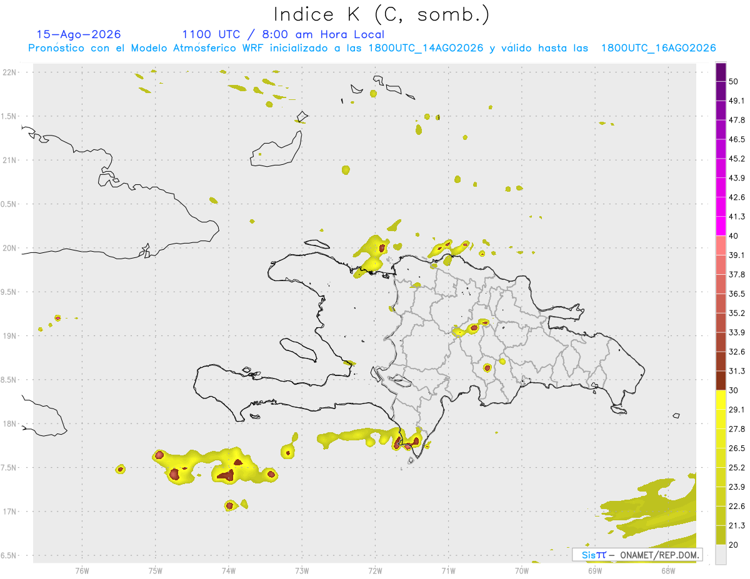The width and height of the screenshot is (750, 579).
Task: Click the "47.8" color bar value
Action: click(x=737, y=120)
